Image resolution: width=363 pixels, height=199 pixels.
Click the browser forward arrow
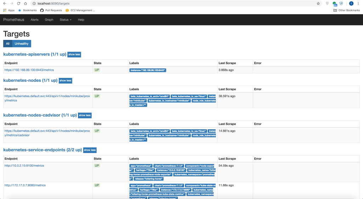[x=12, y=4]
